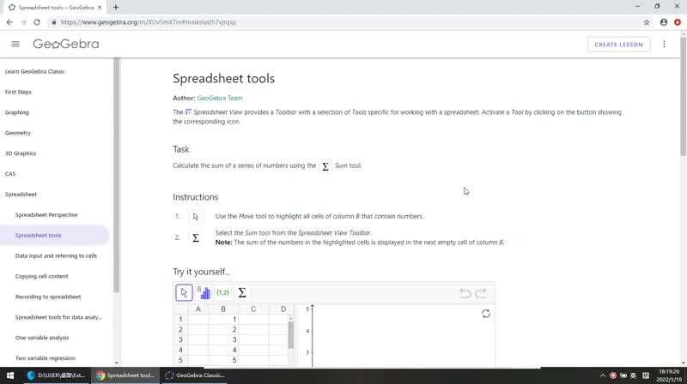Screen dimensions: 687x384
Task: Click the main page vertical scrollbar
Action: click(x=683, y=96)
